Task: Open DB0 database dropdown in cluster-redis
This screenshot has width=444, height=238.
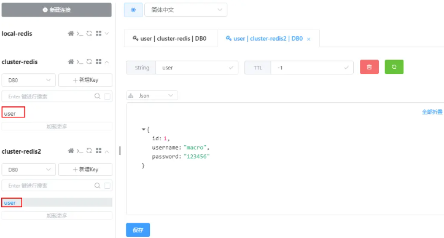Action: [x=29, y=81]
